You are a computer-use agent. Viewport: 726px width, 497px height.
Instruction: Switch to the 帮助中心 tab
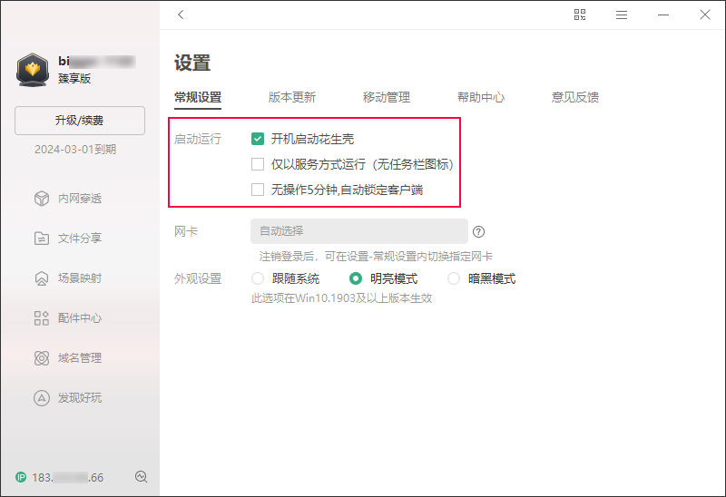tap(481, 97)
